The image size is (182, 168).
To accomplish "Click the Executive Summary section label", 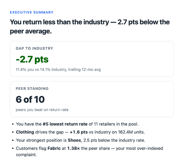I will [32, 12].
